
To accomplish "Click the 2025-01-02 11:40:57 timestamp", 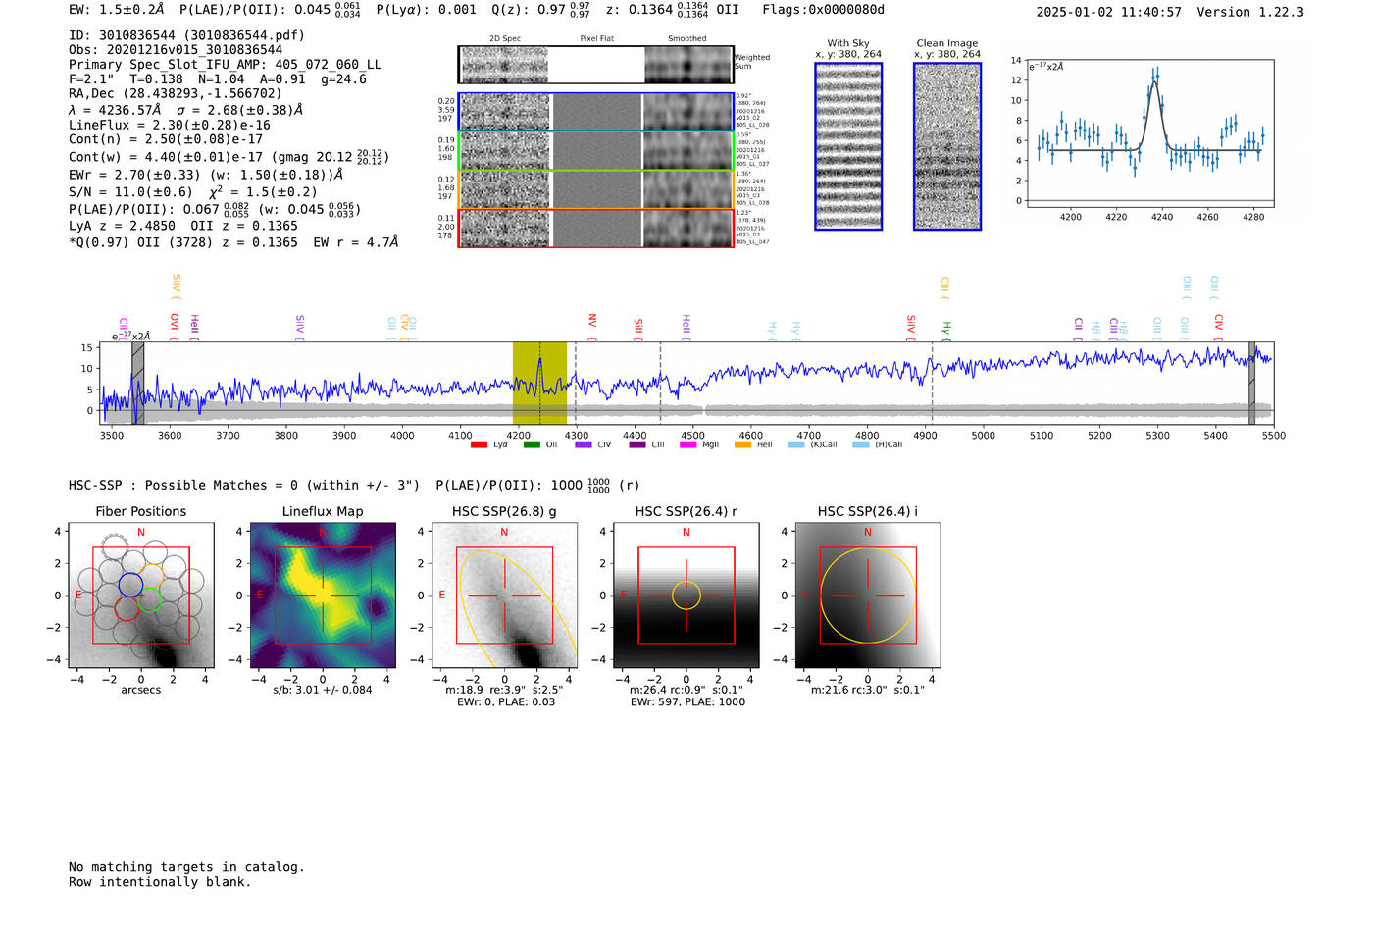I will (1109, 12).
